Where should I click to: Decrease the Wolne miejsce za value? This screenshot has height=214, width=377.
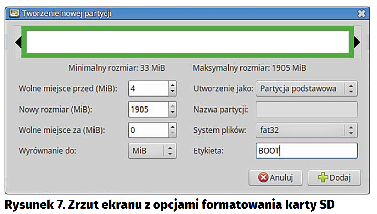pyautogui.click(x=172, y=134)
